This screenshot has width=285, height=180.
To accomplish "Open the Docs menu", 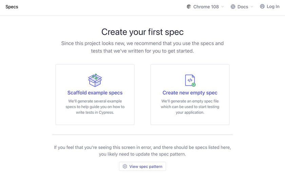I will [x=243, y=7].
